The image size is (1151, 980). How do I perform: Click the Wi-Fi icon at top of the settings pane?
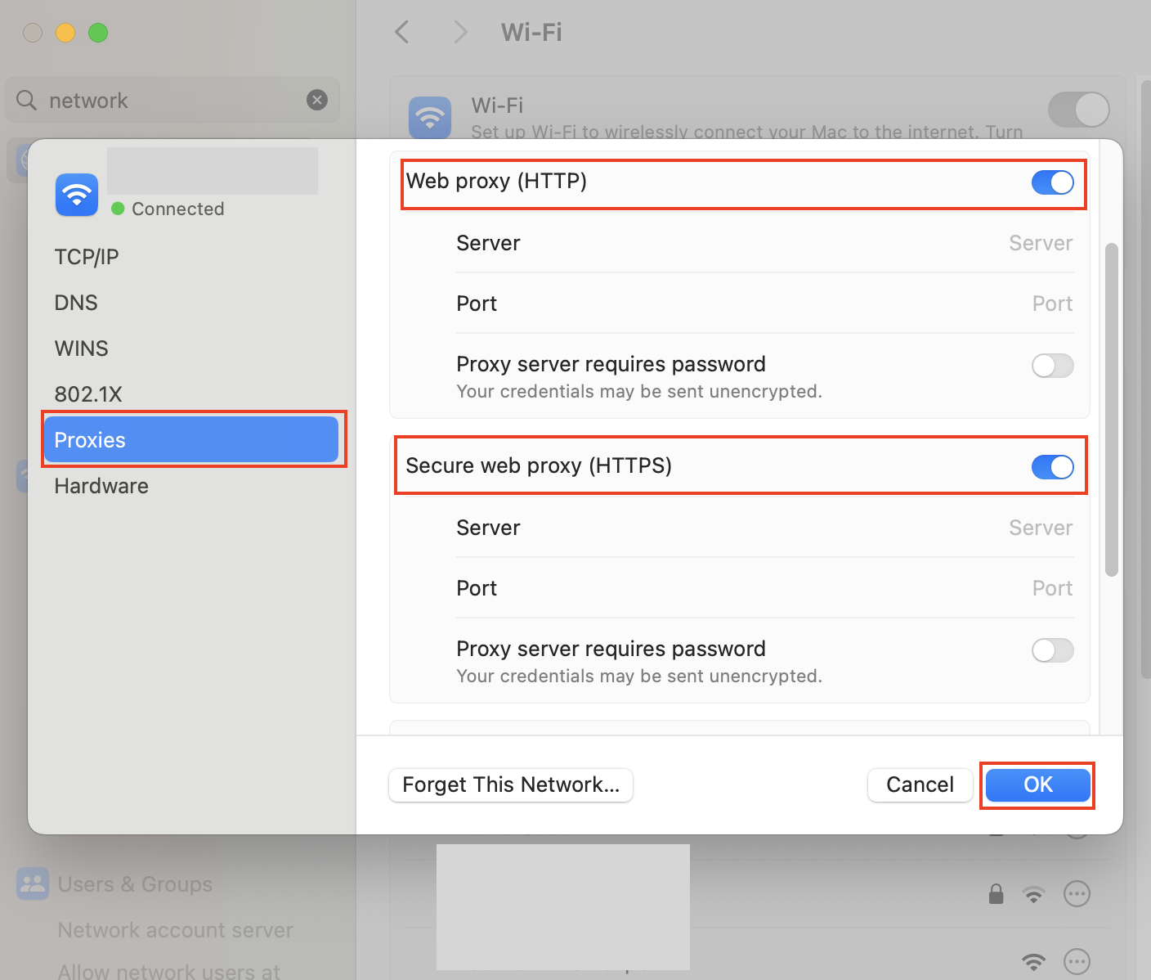430,117
